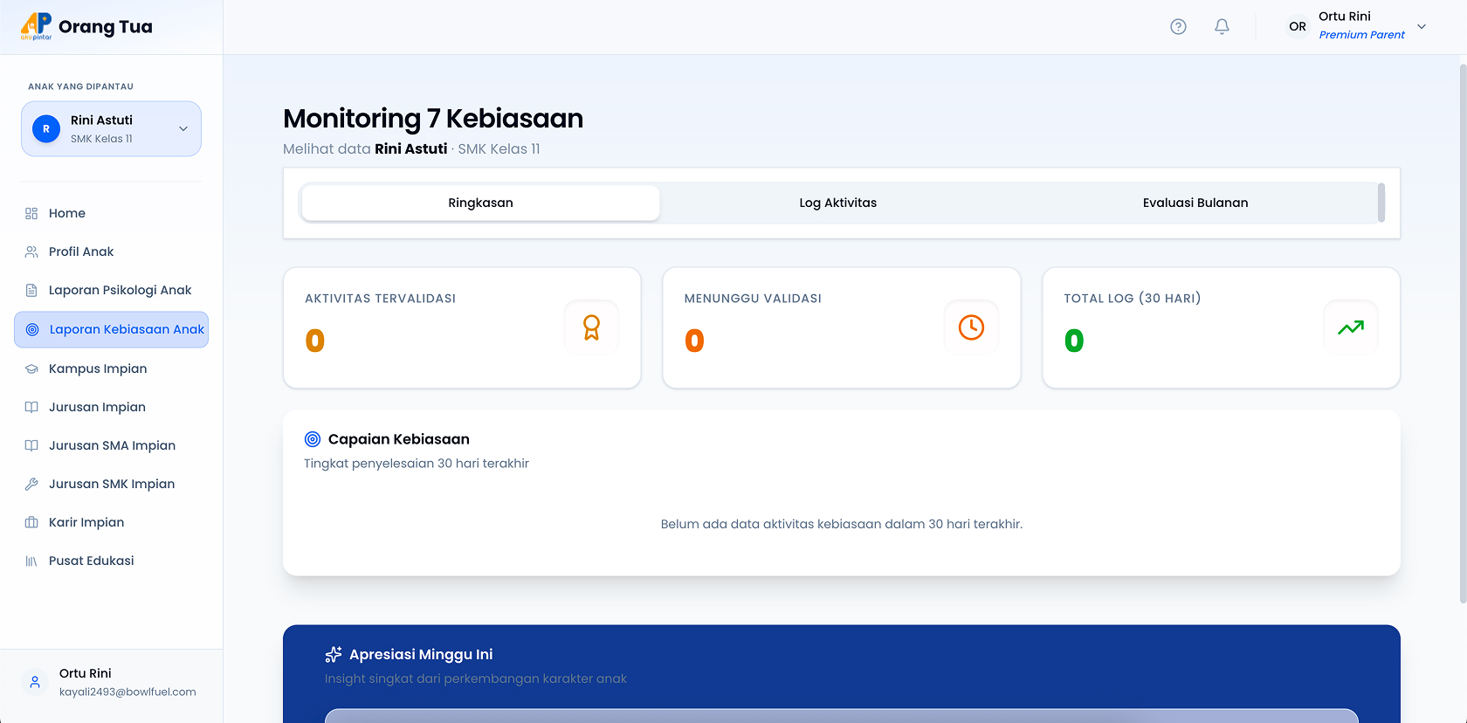Click the Aktivitas Tervalidasi count 0

click(315, 341)
